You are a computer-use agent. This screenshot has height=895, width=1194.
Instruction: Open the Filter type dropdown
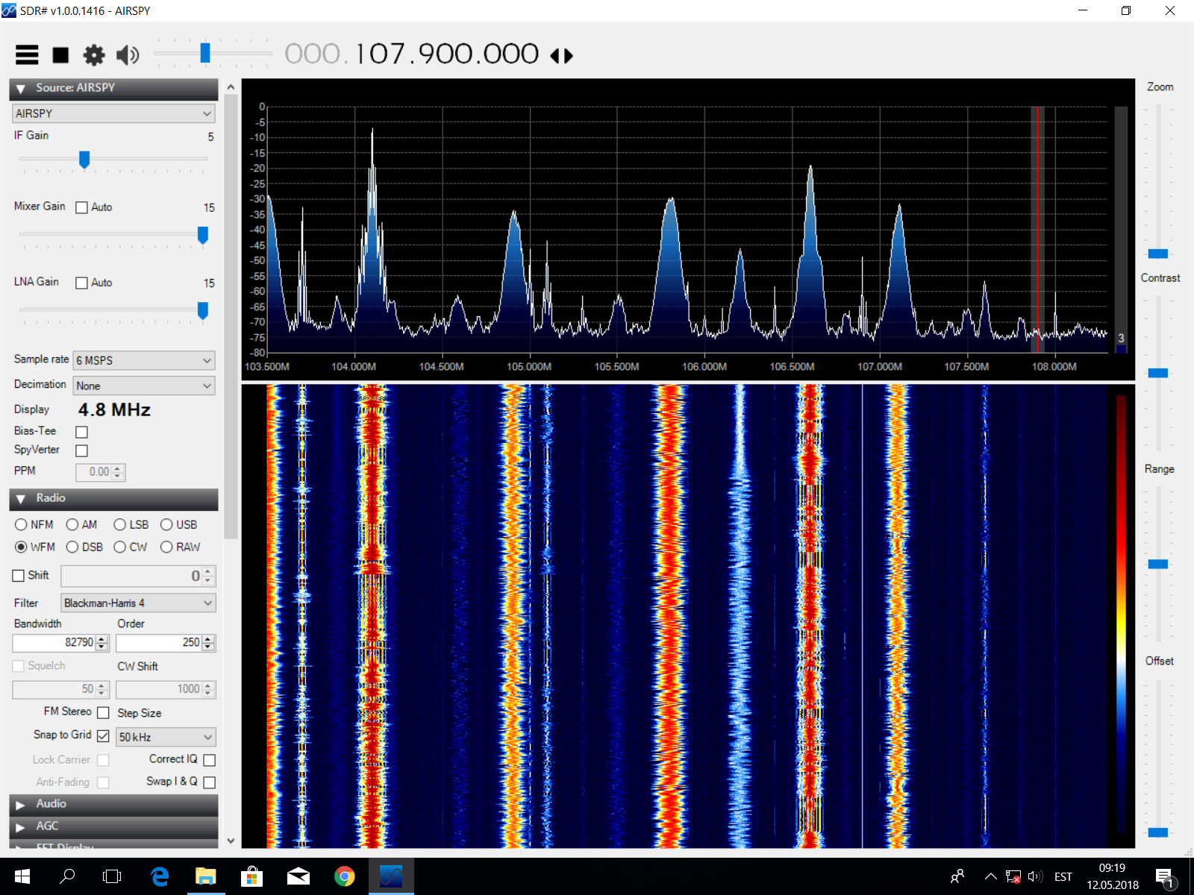pos(138,603)
